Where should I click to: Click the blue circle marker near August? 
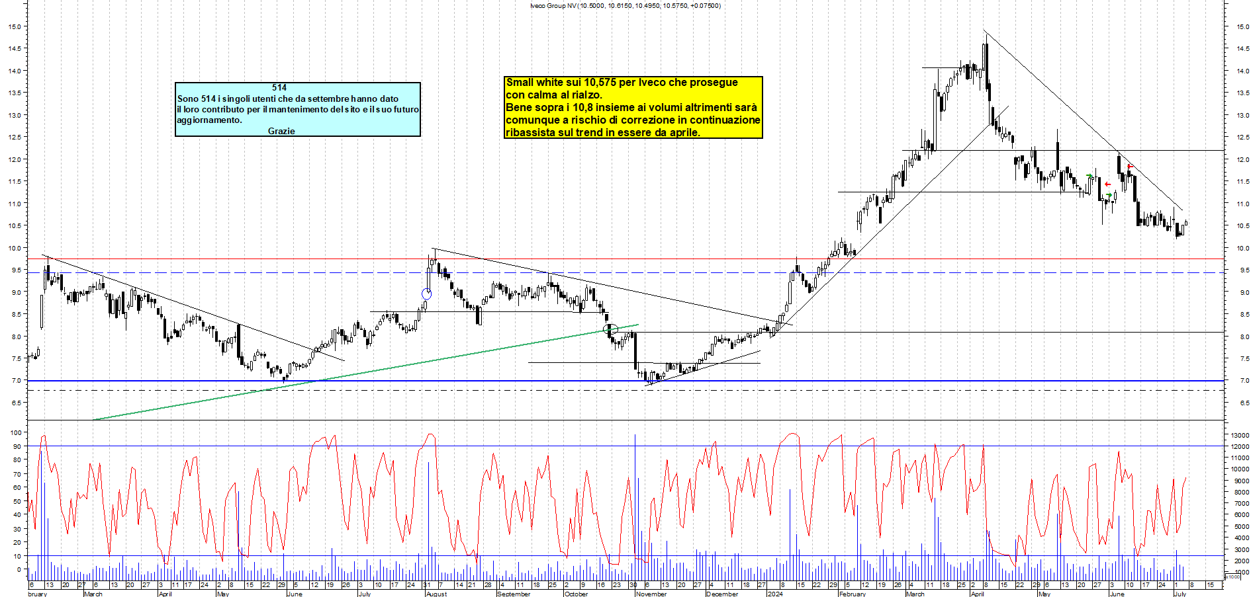click(426, 294)
